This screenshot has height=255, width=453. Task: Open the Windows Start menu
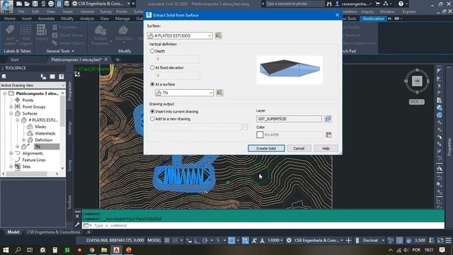tap(6, 250)
